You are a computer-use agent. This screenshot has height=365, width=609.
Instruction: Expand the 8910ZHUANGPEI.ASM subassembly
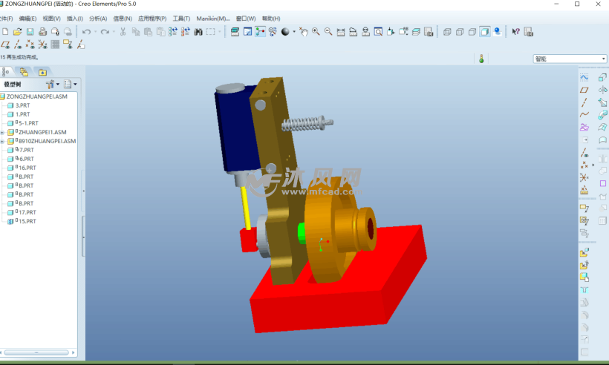[2, 142]
